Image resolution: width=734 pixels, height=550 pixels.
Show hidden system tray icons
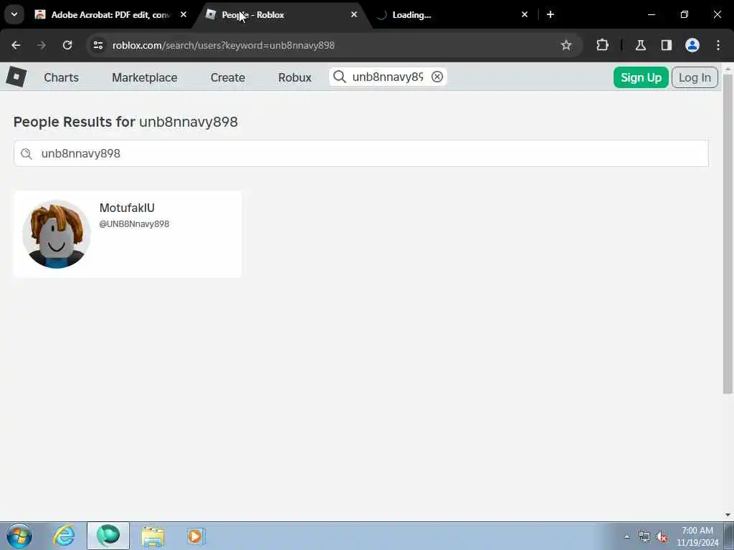(626, 537)
